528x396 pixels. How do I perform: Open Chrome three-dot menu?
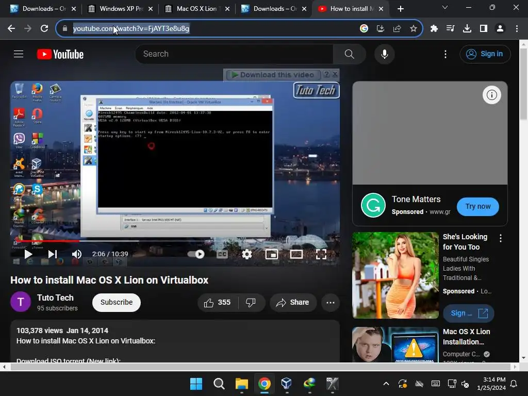517,29
